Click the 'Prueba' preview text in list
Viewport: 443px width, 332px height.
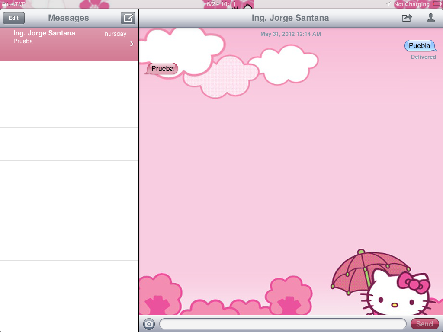coord(23,41)
